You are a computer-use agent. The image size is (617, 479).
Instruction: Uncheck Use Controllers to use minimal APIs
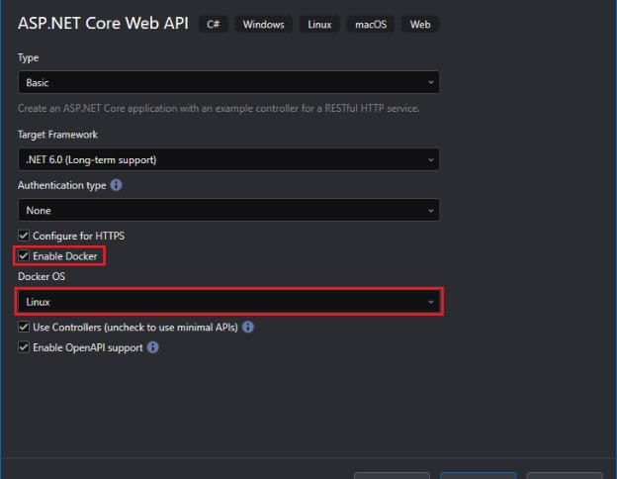[24, 327]
